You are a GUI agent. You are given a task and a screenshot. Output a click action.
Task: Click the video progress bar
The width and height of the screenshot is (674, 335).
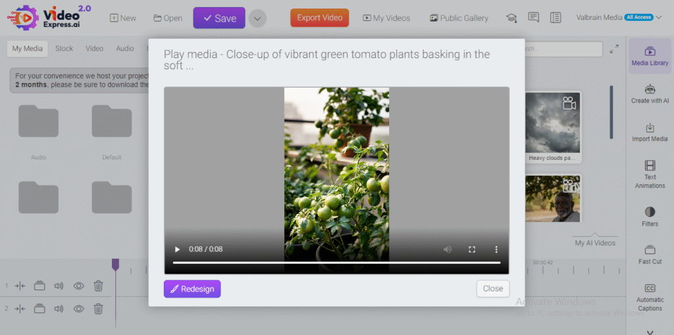[x=336, y=263]
